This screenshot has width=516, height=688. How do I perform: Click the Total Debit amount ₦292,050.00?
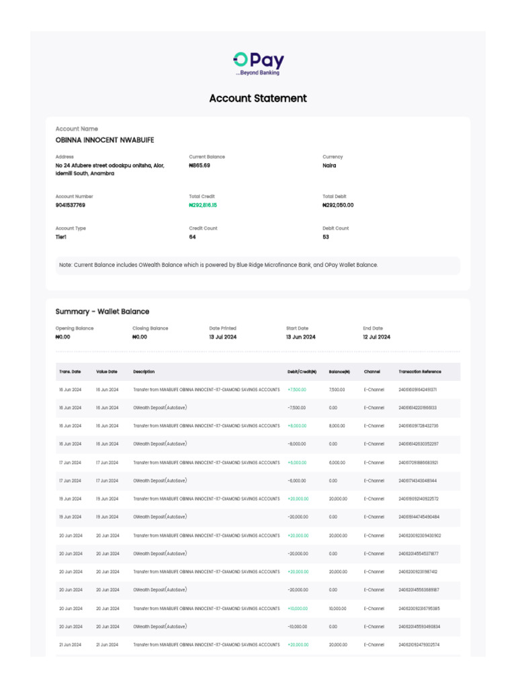point(338,205)
